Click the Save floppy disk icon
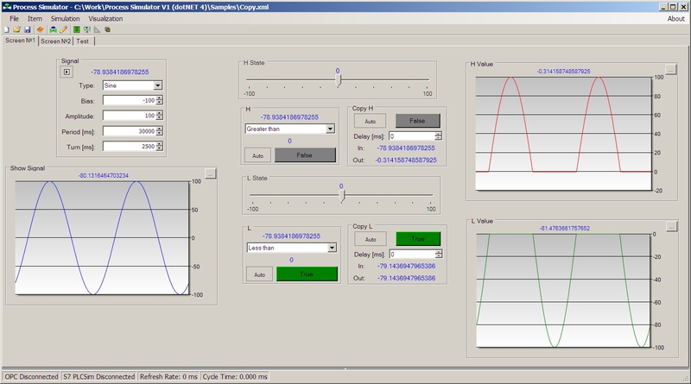Screen dimensions: 691x384 pos(27,28)
